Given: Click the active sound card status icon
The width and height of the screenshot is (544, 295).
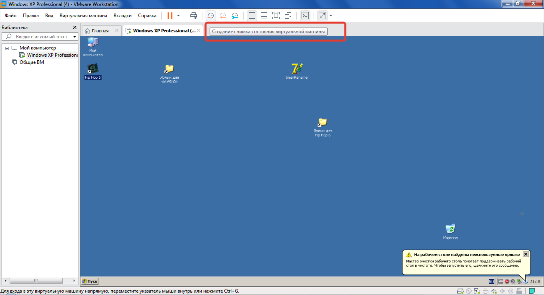Looking at the screenshot, I should [494, 291].
